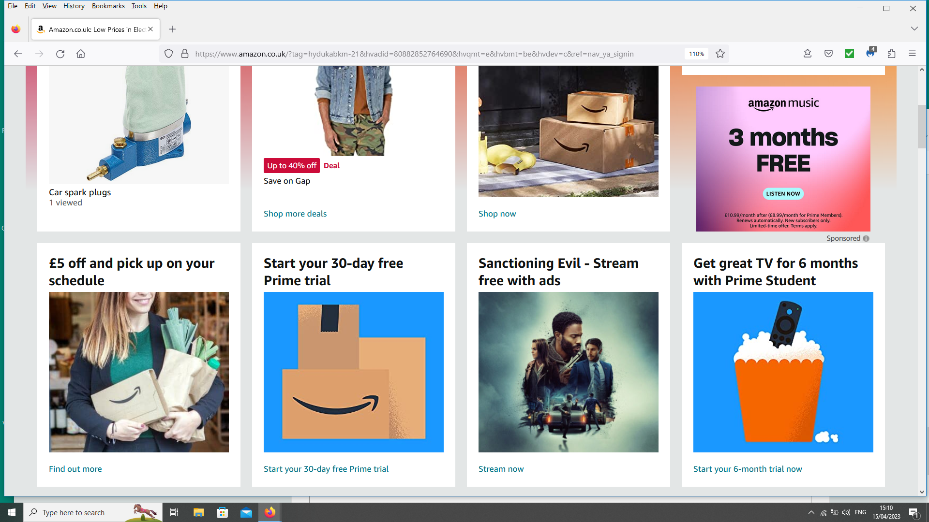Image resolution: width=929 pixels, height=522 pixels.
Task: Open the Tools menu
Action: [x=139, y=6]
